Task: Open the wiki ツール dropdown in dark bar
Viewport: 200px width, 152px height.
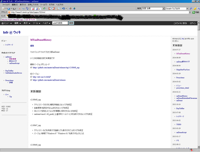Action: (36, 23)
